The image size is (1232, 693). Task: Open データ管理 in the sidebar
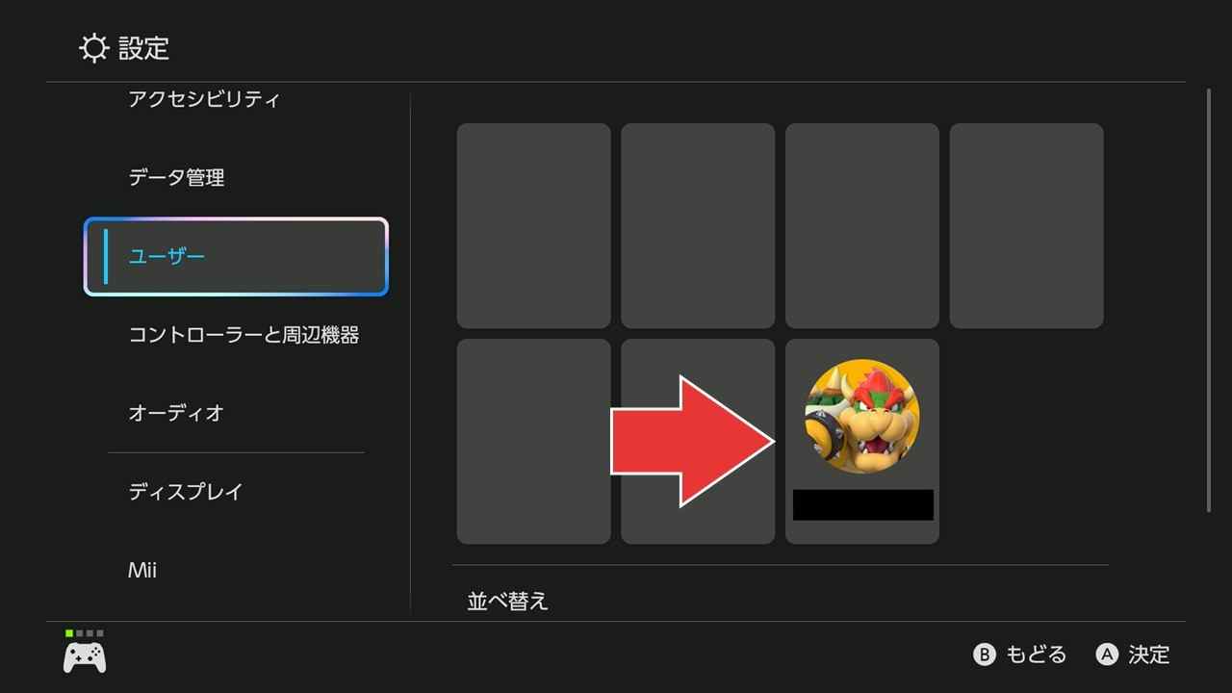coord(176,178)
